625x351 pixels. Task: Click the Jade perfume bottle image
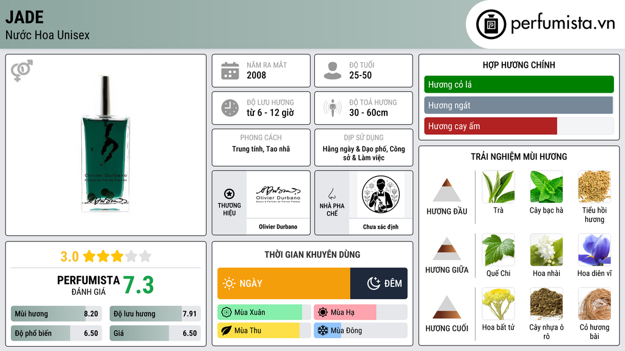105,143
